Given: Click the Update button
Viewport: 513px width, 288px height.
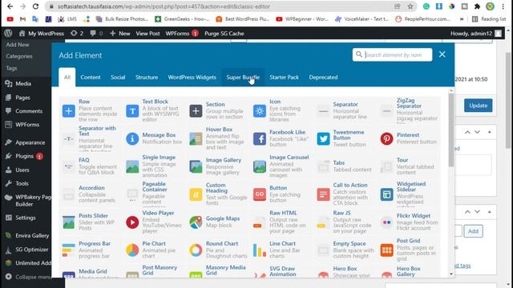Looking at the screenshot, I should [x=478, y=106].
